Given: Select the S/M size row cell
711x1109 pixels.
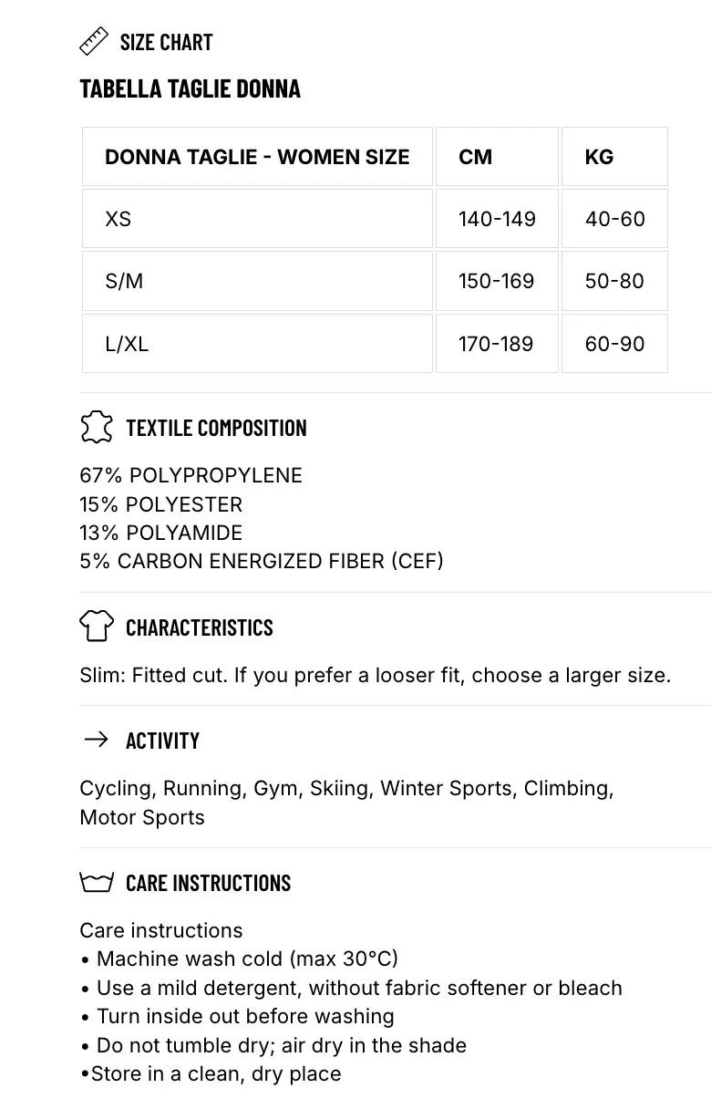Looking at the screenshot, I should pyautogui.click(x=257, y=281).
